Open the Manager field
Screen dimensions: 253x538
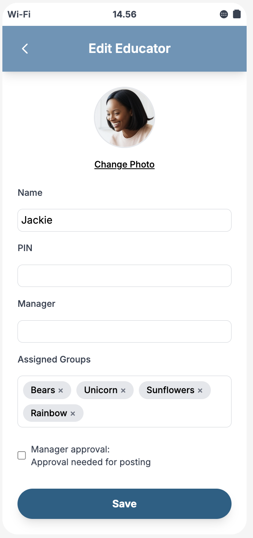click(x=125, y=331)
